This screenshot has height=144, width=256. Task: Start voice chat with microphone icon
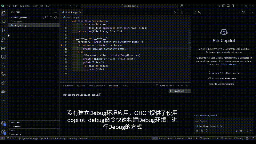207,131
